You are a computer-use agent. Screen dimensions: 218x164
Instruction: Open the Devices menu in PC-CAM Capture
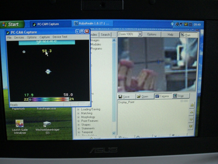[19, 37]
